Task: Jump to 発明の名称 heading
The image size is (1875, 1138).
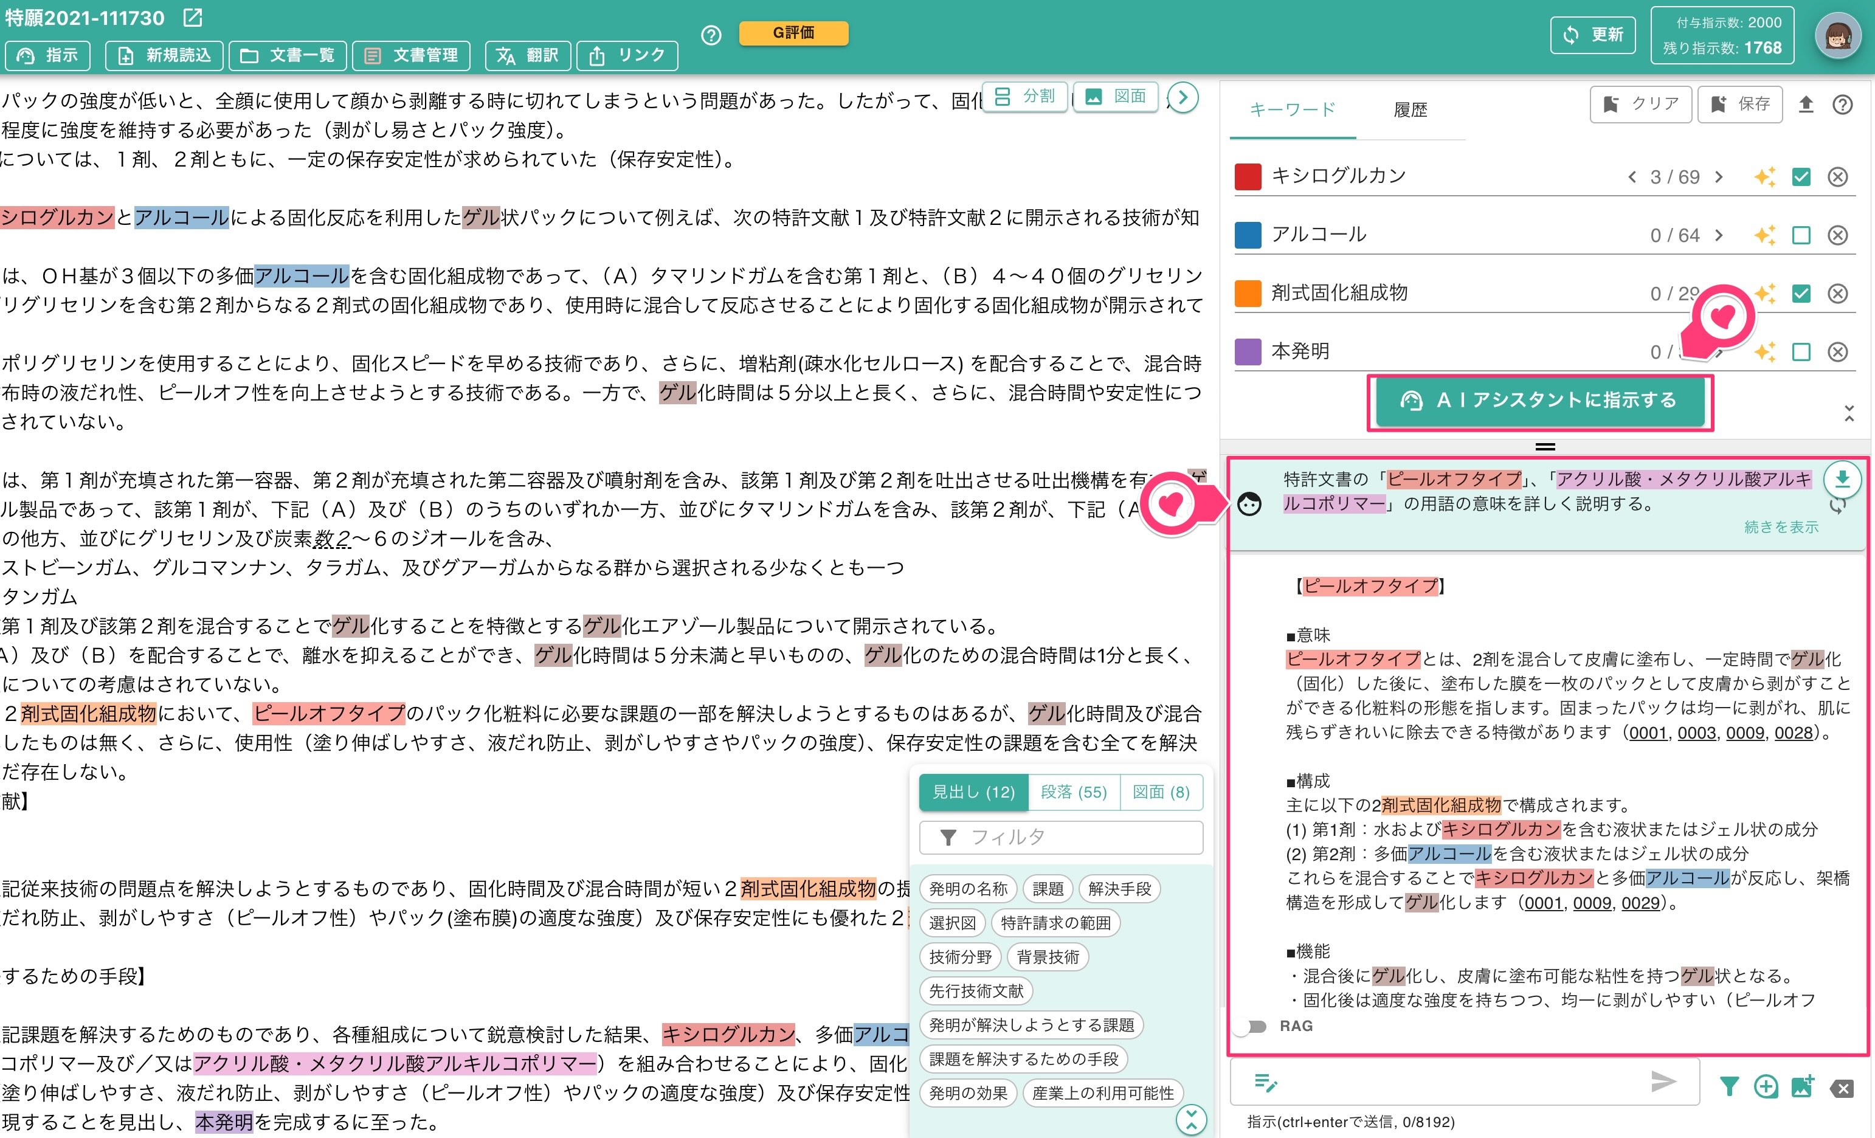Action: coord(968,889)
